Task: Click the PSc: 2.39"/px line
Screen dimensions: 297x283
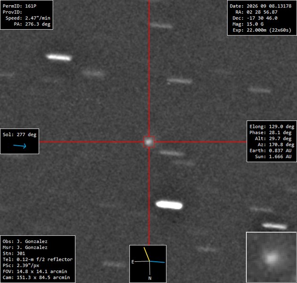Action: coord(21,266)
